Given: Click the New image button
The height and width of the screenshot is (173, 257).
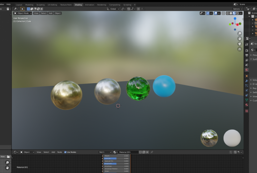Looking at the screenshot, I should pos(3,157).
